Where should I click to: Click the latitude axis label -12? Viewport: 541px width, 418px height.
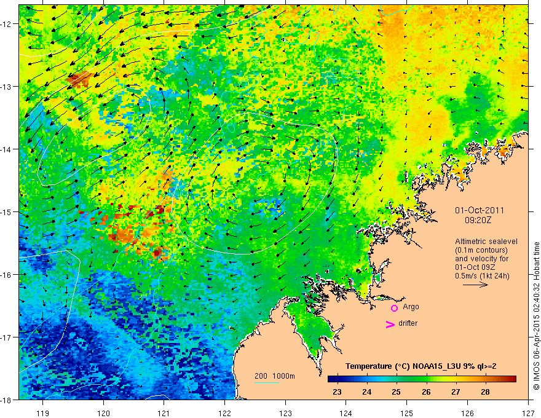[x=7, y=24]
